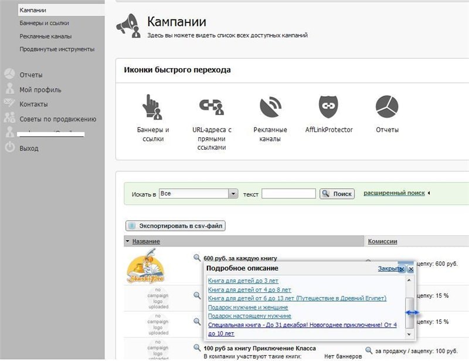
Task: Open the Искать в dropdown list
Action: tap(233, 194)
